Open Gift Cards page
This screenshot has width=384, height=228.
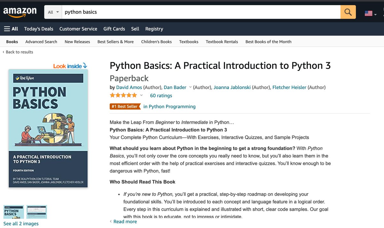pyautogui.click(x=114, y=29)
